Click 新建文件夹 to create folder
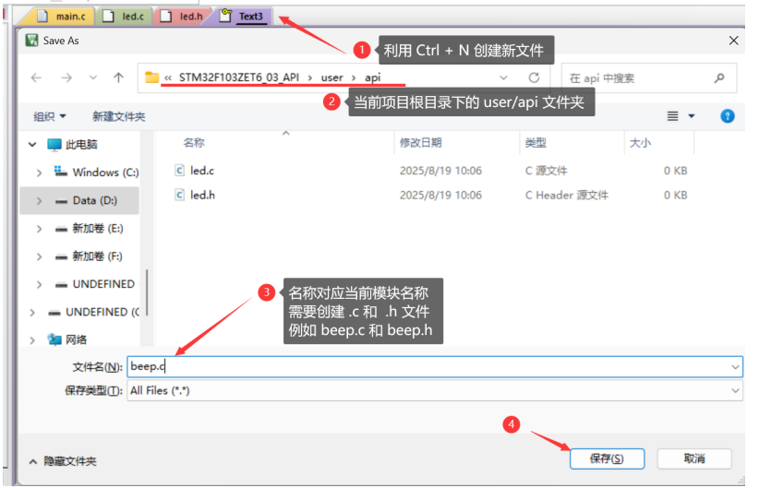The image size is (759, 488). coord(118,116)
